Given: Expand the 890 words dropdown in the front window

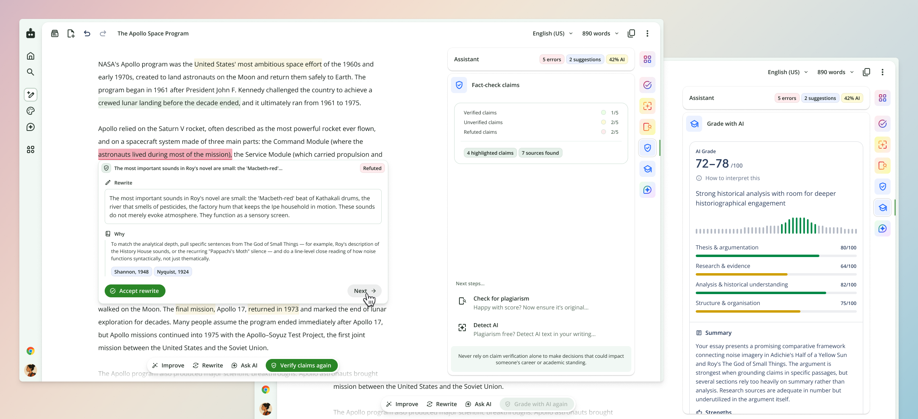Looking at the screenshot, I should (600, 33).
